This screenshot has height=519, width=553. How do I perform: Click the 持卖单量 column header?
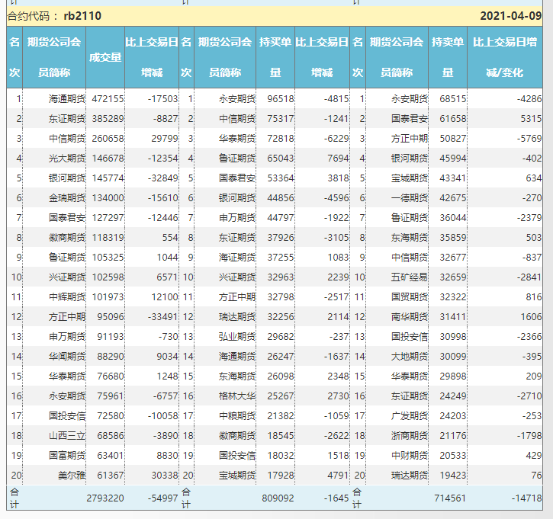447,57
